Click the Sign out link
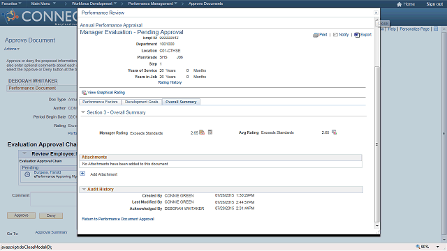The image size is (447, 251). (434, 4)
